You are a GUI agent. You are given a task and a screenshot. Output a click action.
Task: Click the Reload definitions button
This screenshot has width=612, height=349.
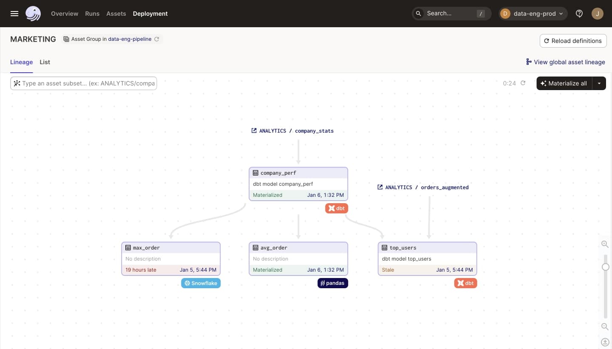[573, 41]
